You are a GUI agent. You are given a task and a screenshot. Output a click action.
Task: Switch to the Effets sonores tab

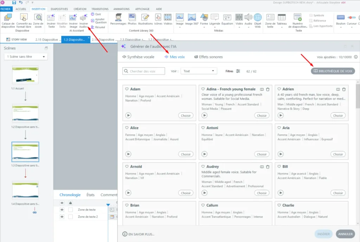point(208,57)
